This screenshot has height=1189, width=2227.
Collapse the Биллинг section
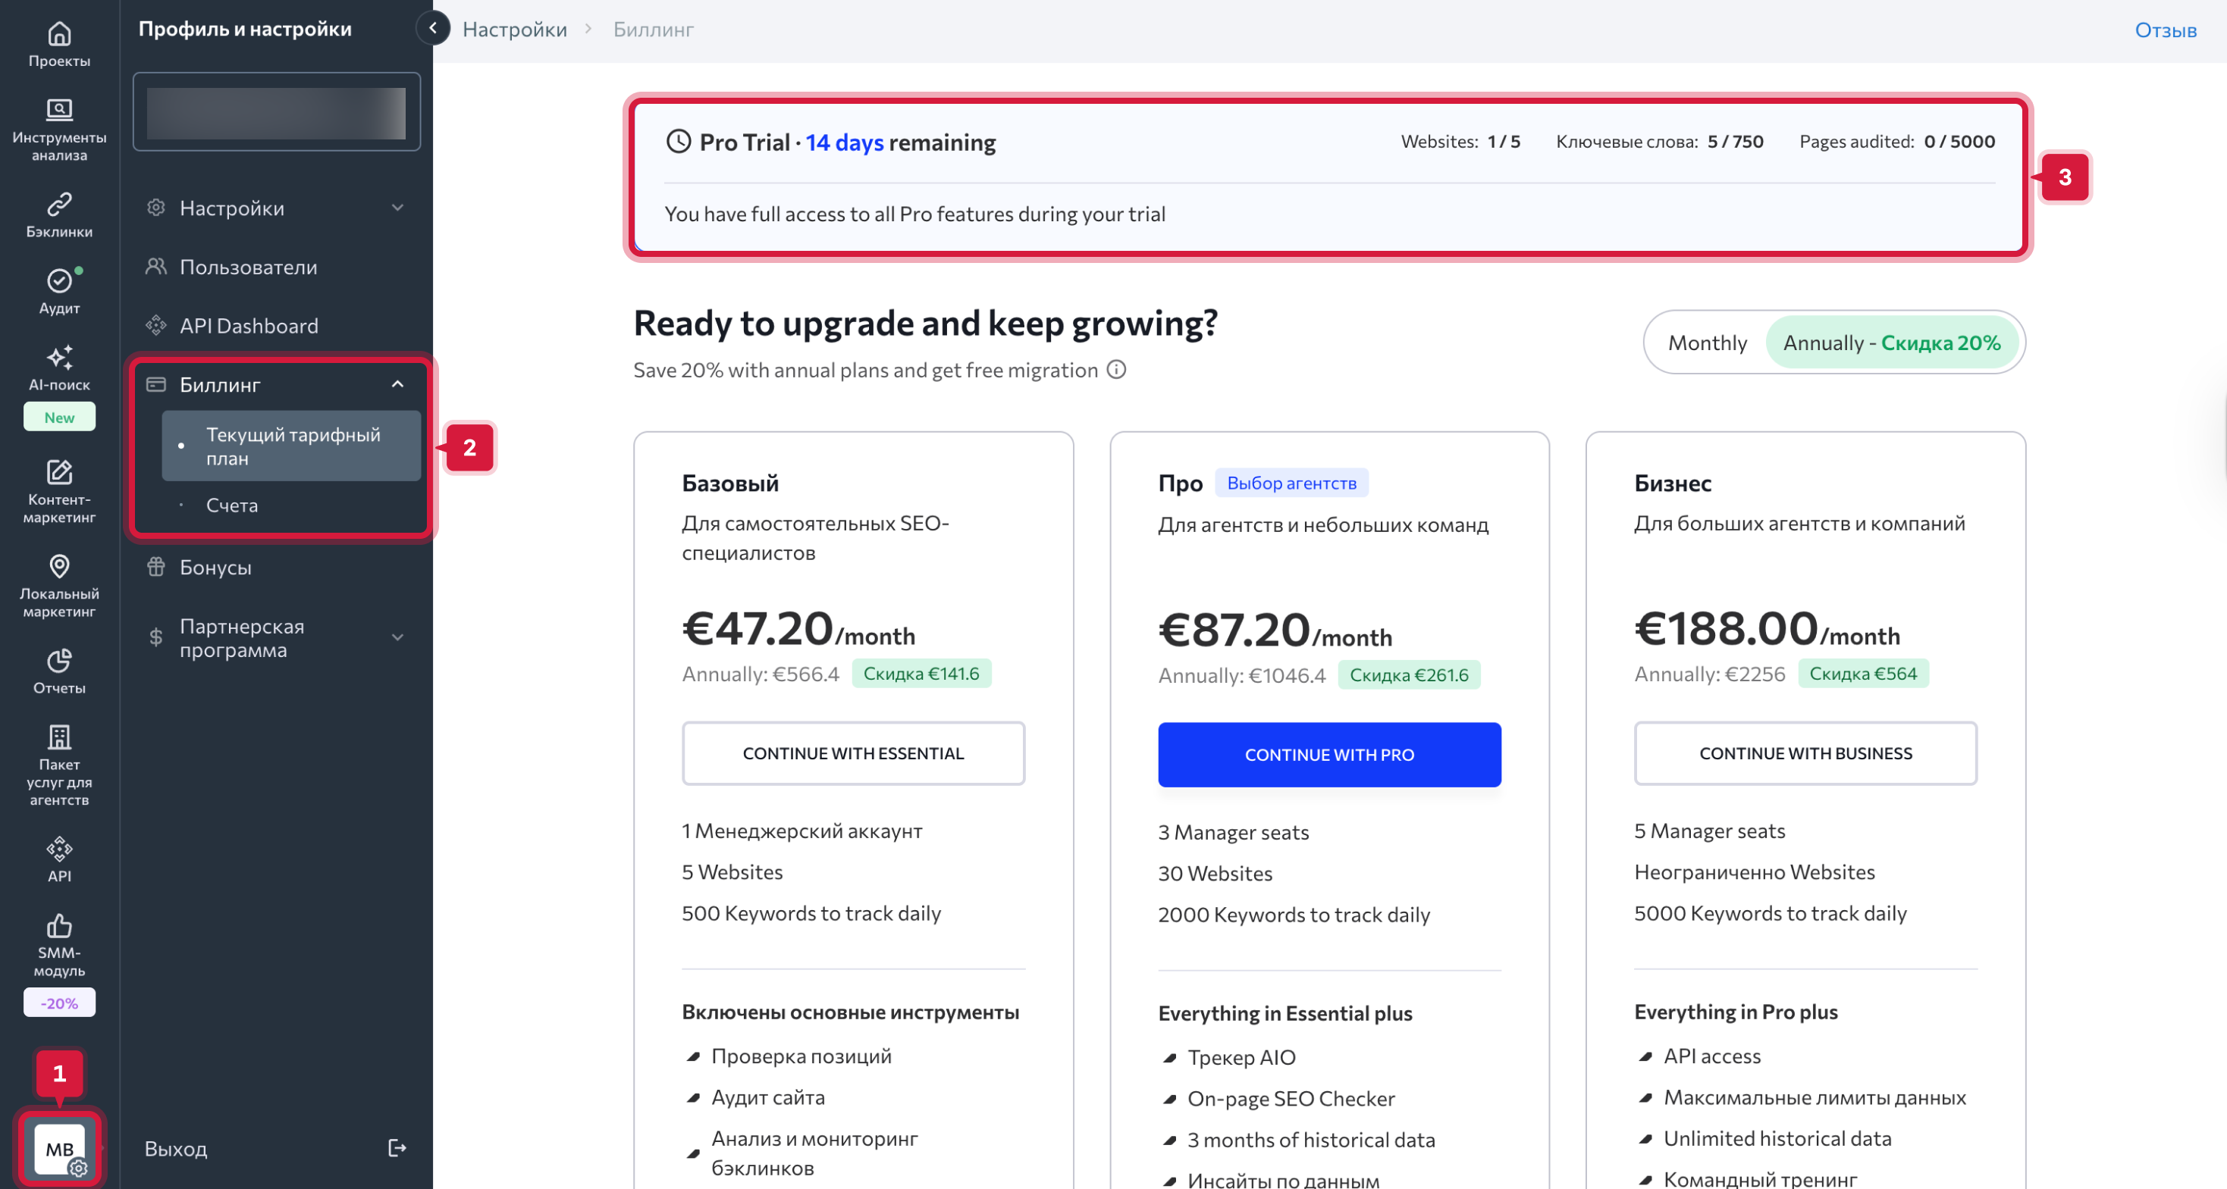(x=397, y=384)
